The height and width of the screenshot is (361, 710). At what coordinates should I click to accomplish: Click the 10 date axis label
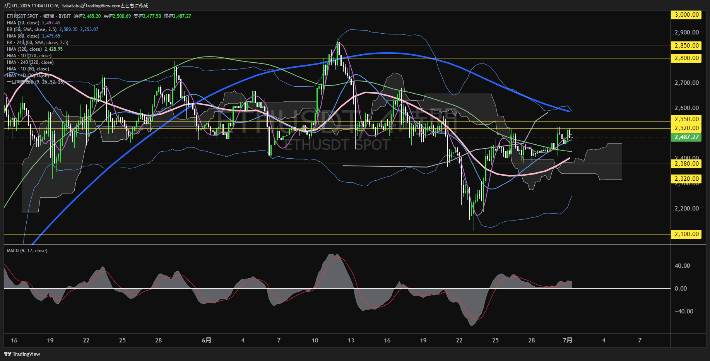point(315,340)
